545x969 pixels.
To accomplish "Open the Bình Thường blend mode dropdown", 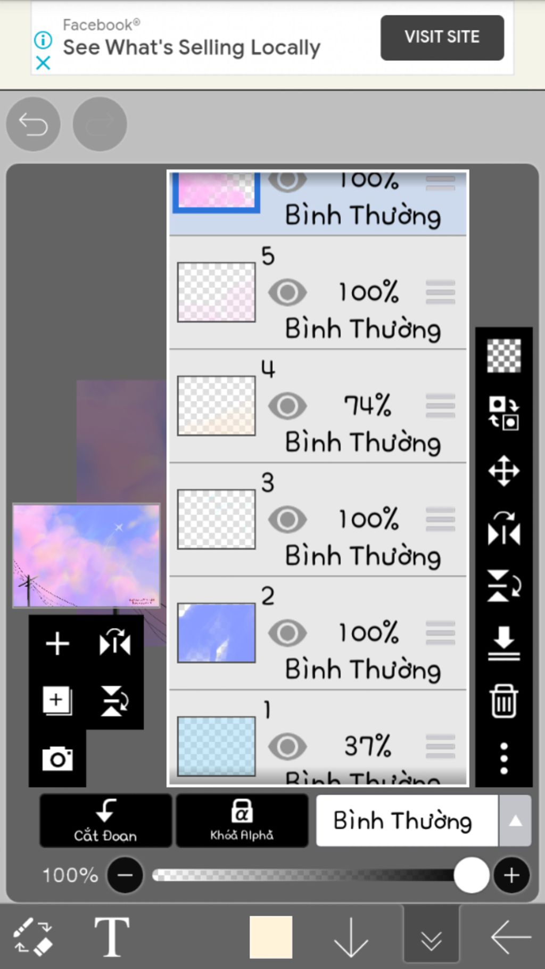I will (x=407, y=820).
